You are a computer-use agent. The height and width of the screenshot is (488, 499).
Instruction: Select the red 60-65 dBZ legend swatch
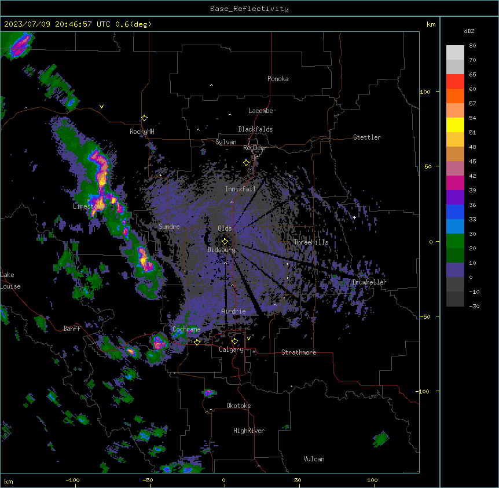coord(455,81)
